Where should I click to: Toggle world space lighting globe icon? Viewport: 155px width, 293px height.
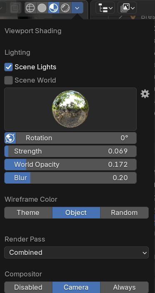(10, 138)
